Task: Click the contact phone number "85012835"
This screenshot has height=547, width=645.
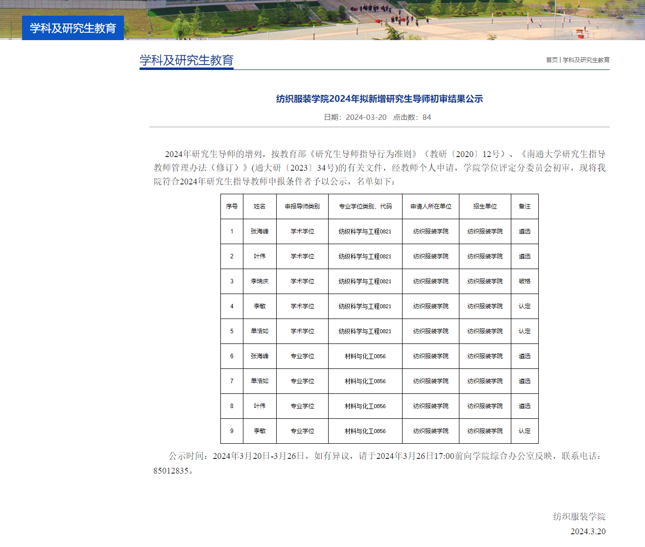Action: 171,471
